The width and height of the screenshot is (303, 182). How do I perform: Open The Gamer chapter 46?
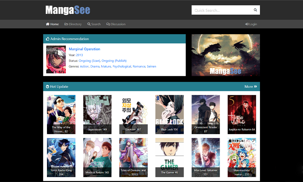(x=169, y=157)
